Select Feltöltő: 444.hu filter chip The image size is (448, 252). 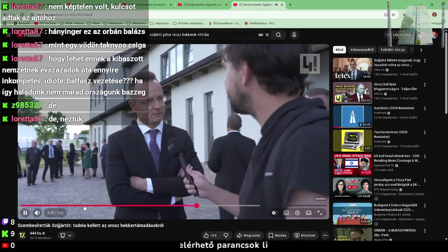(x=393, y=50)
